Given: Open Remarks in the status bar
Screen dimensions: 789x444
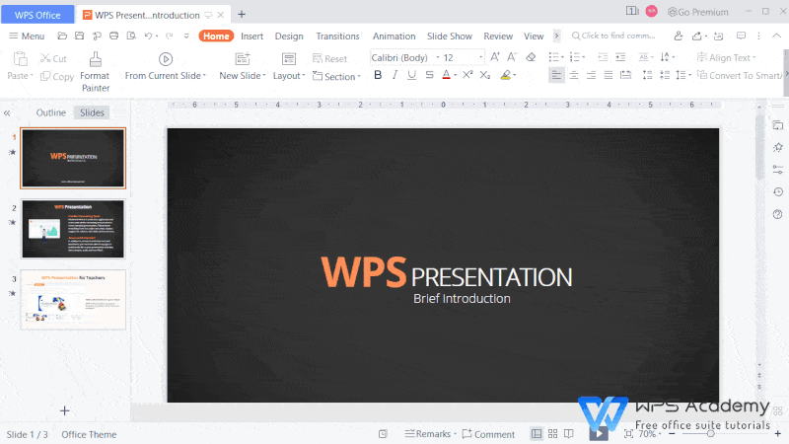Looking at the screenshot, I should 430,433.
